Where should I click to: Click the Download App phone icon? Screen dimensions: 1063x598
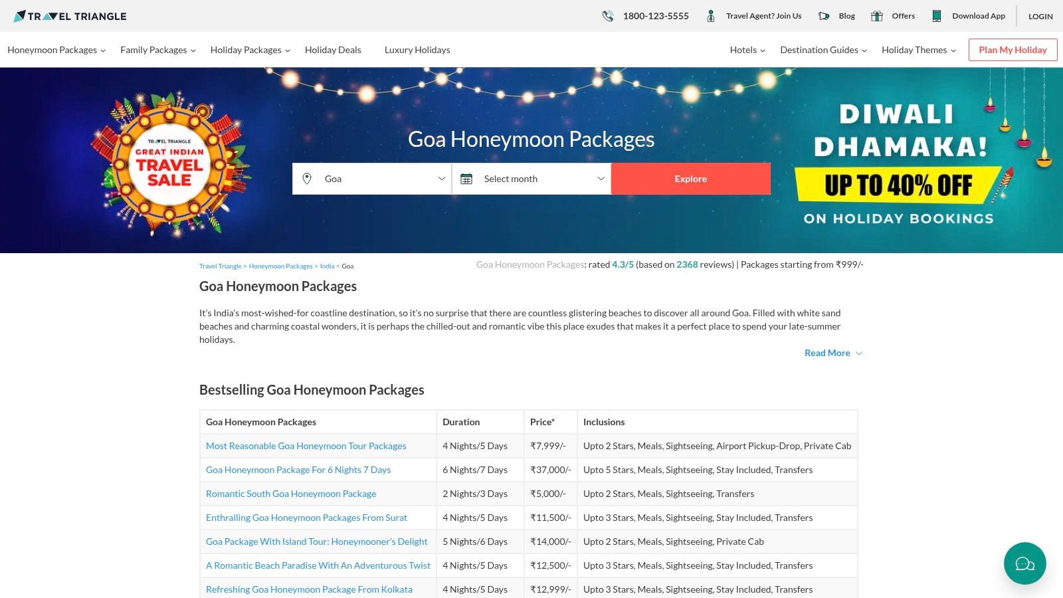[937, 16]
